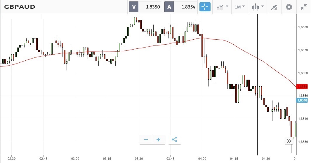Zoom in the chart with plus
Viewport: 311px width, 163px height.
pyautogui.click(x=159, y=140)
